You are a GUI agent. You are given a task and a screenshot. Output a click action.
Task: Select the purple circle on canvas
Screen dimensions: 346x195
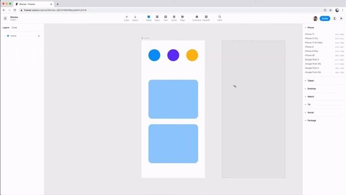click(173, 55)
